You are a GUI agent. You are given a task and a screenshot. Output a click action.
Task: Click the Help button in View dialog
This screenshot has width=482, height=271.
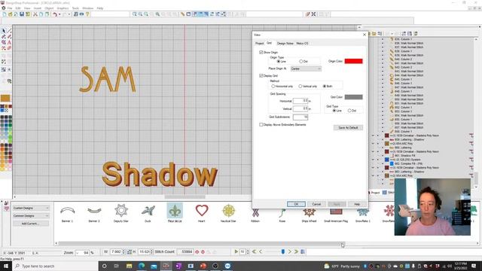(357, 204)
